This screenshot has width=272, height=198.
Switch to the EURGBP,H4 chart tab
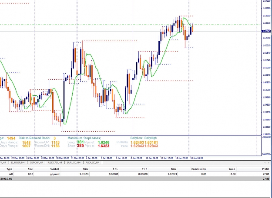pos(18,162)
